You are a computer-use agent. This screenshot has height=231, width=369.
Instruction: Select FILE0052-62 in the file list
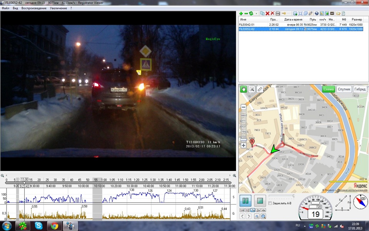(301, 29)
